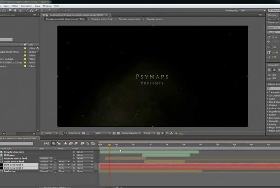280x188 pixels.
Task: Click the timeline layer search field
Action: click(x=16, y=144)
